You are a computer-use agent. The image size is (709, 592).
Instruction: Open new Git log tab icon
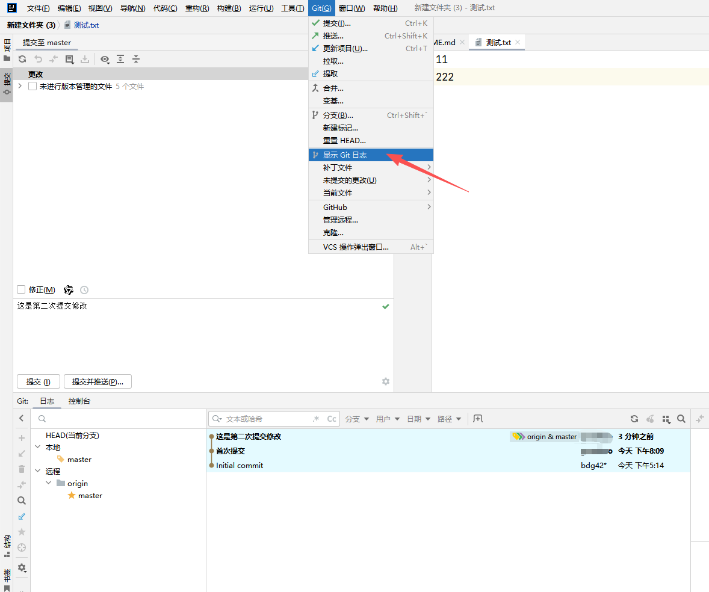tap(478, 419)
